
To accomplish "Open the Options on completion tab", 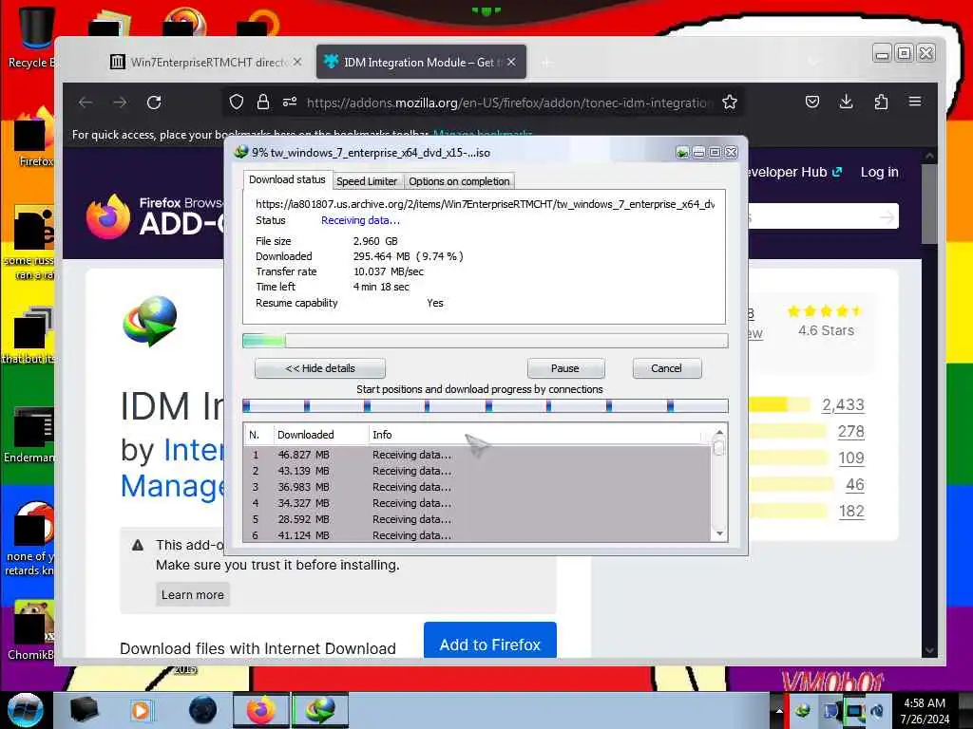I will (x=459, y=181).
